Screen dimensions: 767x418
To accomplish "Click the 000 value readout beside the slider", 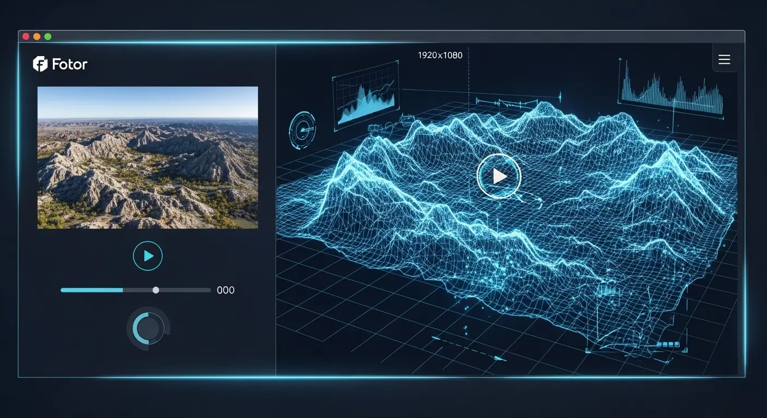I will pyautogui.click(x=226, y=290).
